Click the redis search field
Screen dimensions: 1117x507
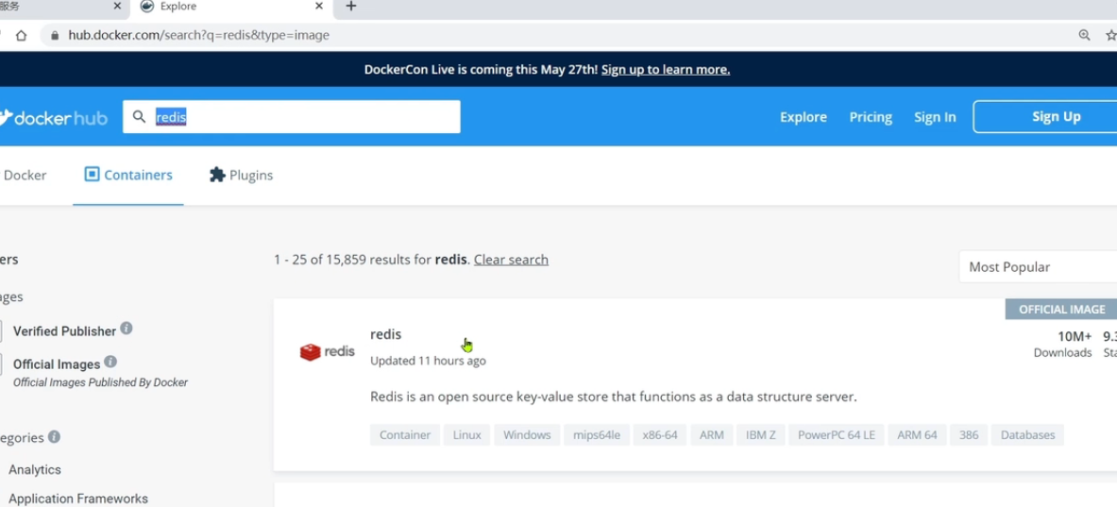(292, 117)
